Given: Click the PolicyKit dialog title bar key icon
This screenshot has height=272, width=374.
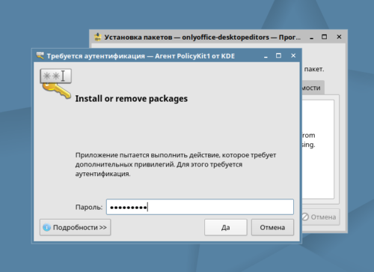Looking at the screenshot, I should click(40, 55).
